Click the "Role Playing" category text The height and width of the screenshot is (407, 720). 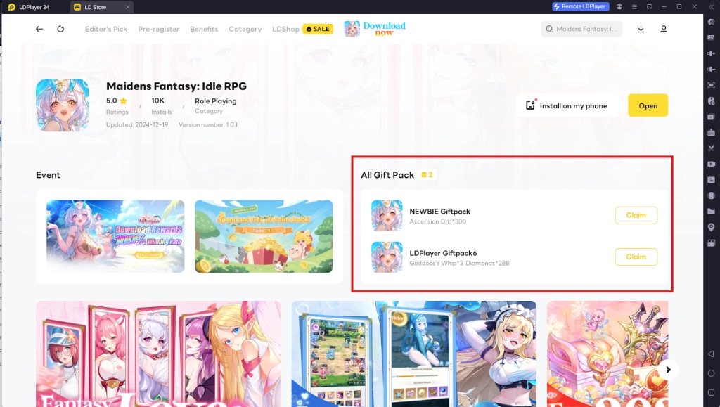215,101
